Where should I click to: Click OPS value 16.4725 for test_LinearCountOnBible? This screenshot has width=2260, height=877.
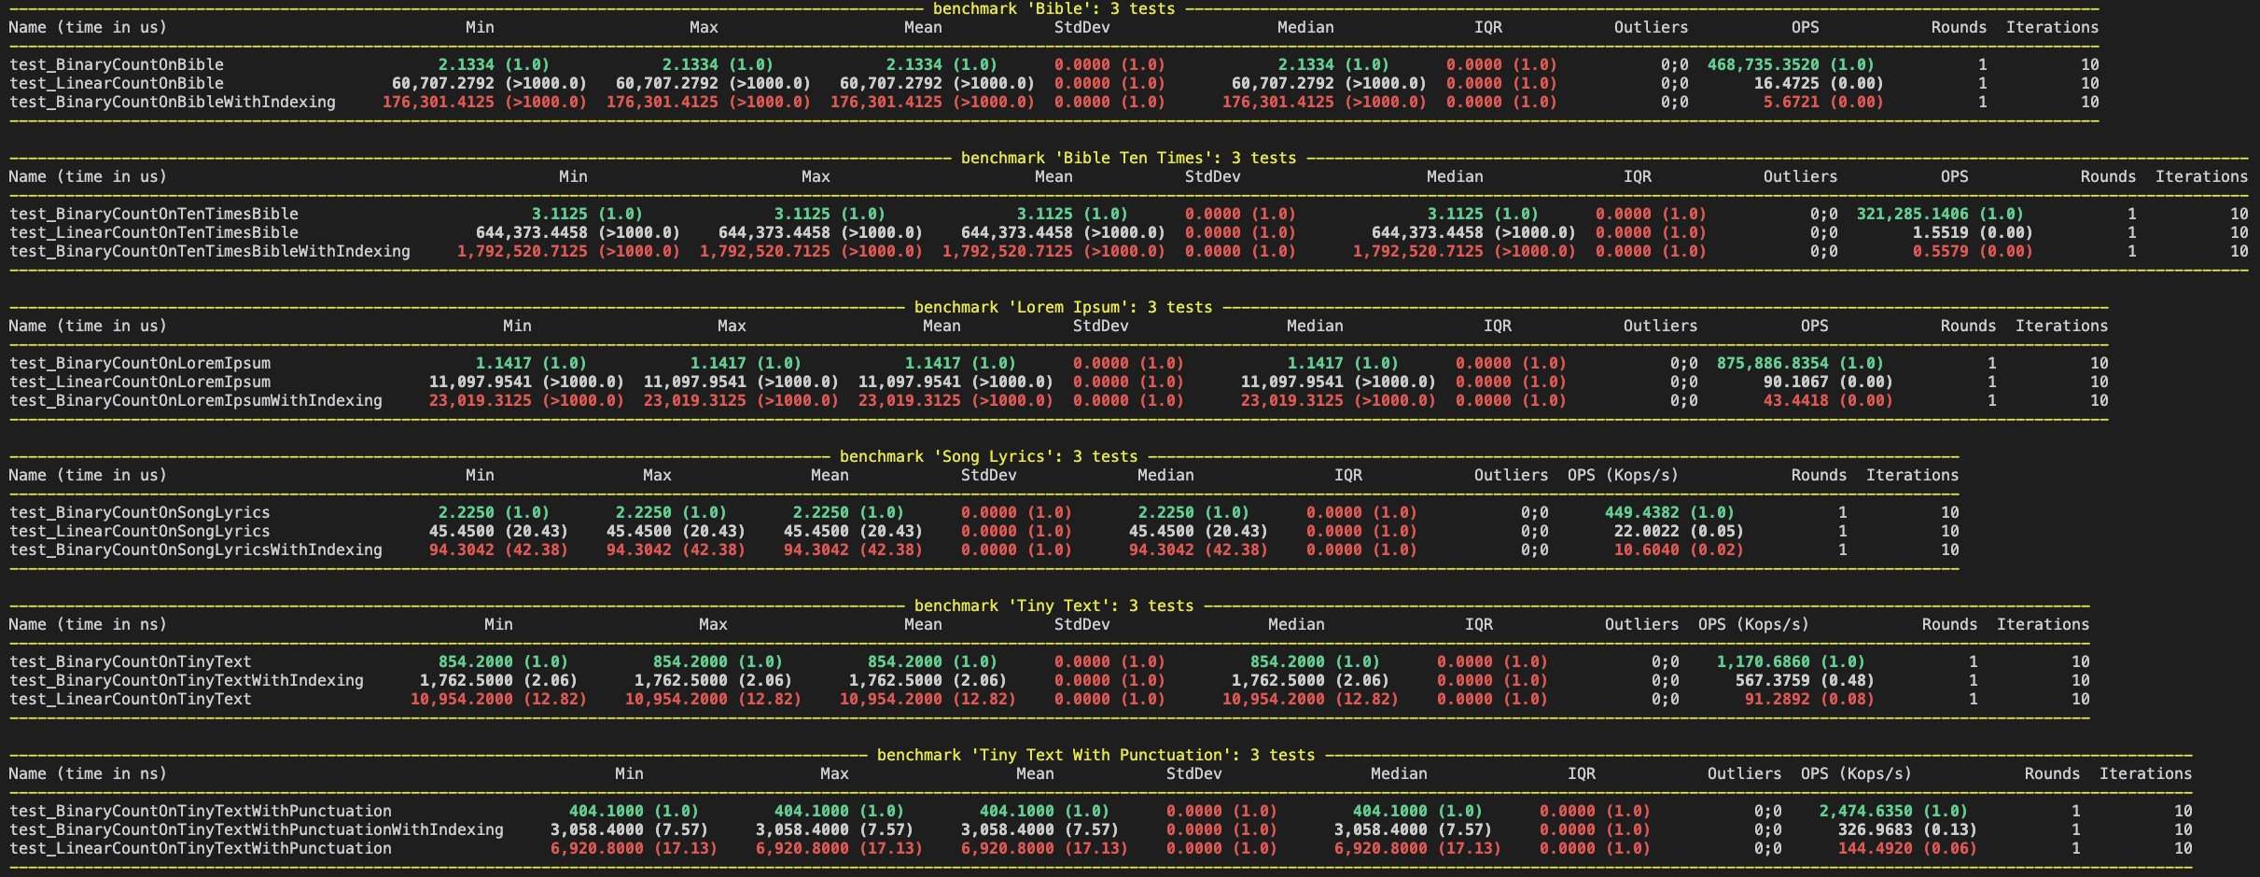pyautogui.click(x=1787, y=84)
